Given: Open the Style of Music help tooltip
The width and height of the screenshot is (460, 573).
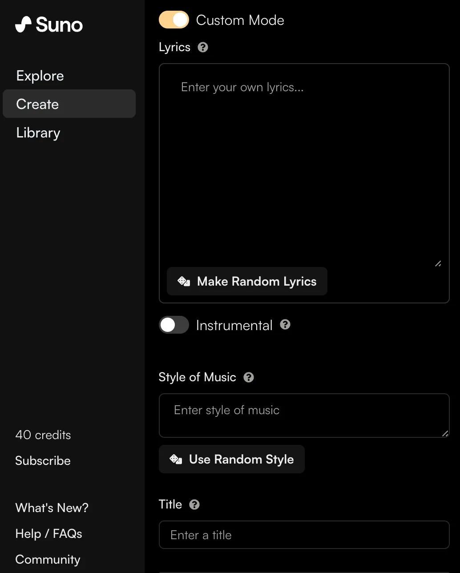Looking at the screenshot, I should tap(249, 377).
